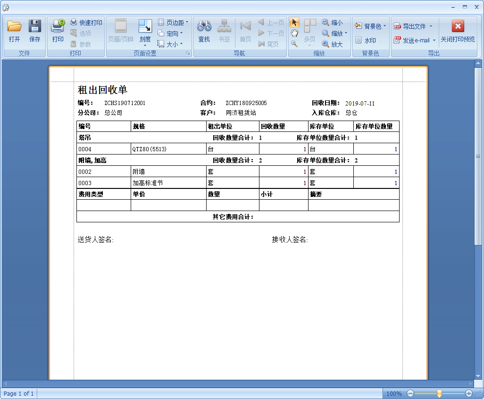Click the 接收人签名 label
The height and width of the screenshot is (399, 484).
[x=290, y=240]
